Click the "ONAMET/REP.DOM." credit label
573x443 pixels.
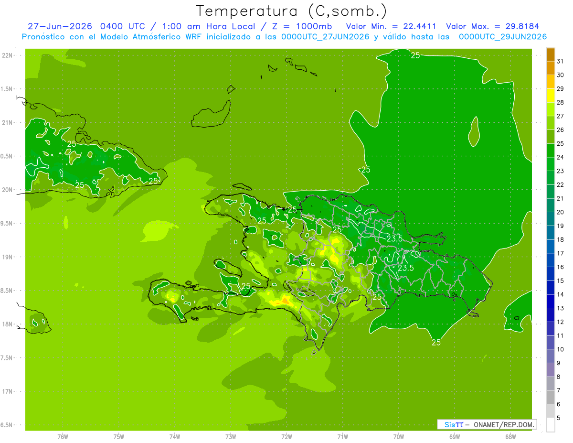point(503,424)
